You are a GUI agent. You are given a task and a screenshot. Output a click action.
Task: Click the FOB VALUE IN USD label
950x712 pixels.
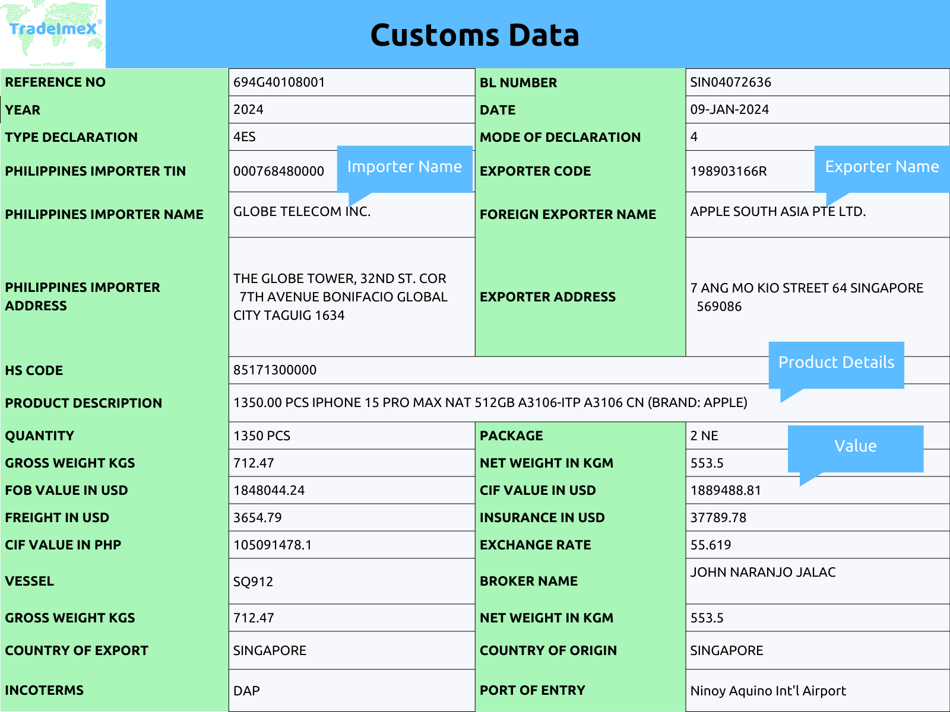(x=66, y=490)
